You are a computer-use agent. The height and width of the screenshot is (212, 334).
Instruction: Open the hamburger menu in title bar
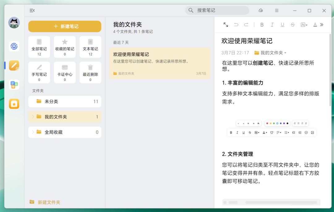point(276,10)
